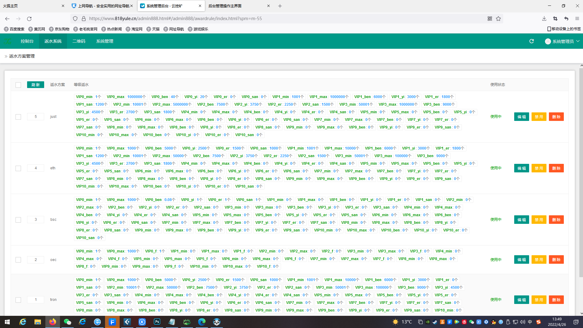
Task: Click the green 刷新 button
Action: (35, 85)
